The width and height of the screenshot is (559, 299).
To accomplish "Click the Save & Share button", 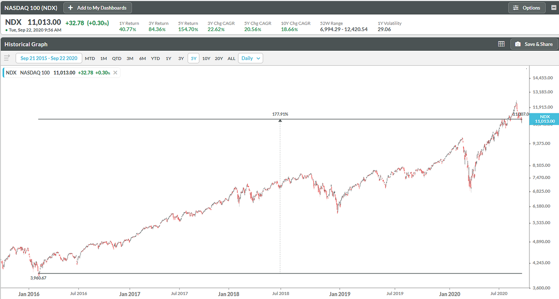I will point(534,44).
